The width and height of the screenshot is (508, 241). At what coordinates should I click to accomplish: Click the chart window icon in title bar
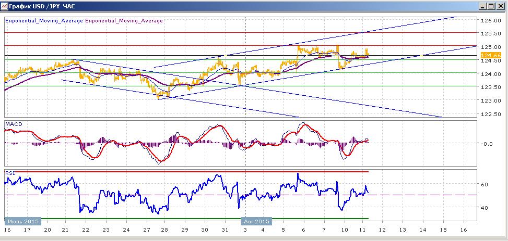(4, 6)
